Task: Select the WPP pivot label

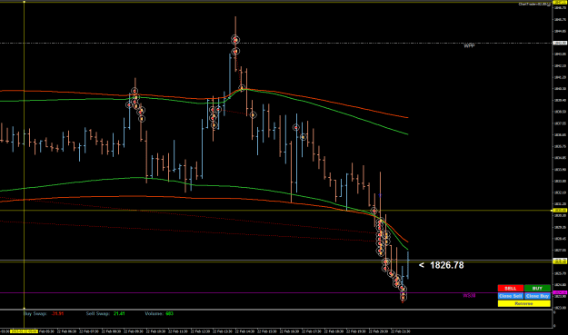Action: click(469, 45)
